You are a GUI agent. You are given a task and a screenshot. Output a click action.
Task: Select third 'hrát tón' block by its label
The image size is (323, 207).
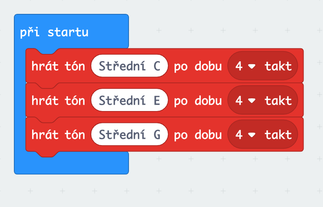(58, 135)
